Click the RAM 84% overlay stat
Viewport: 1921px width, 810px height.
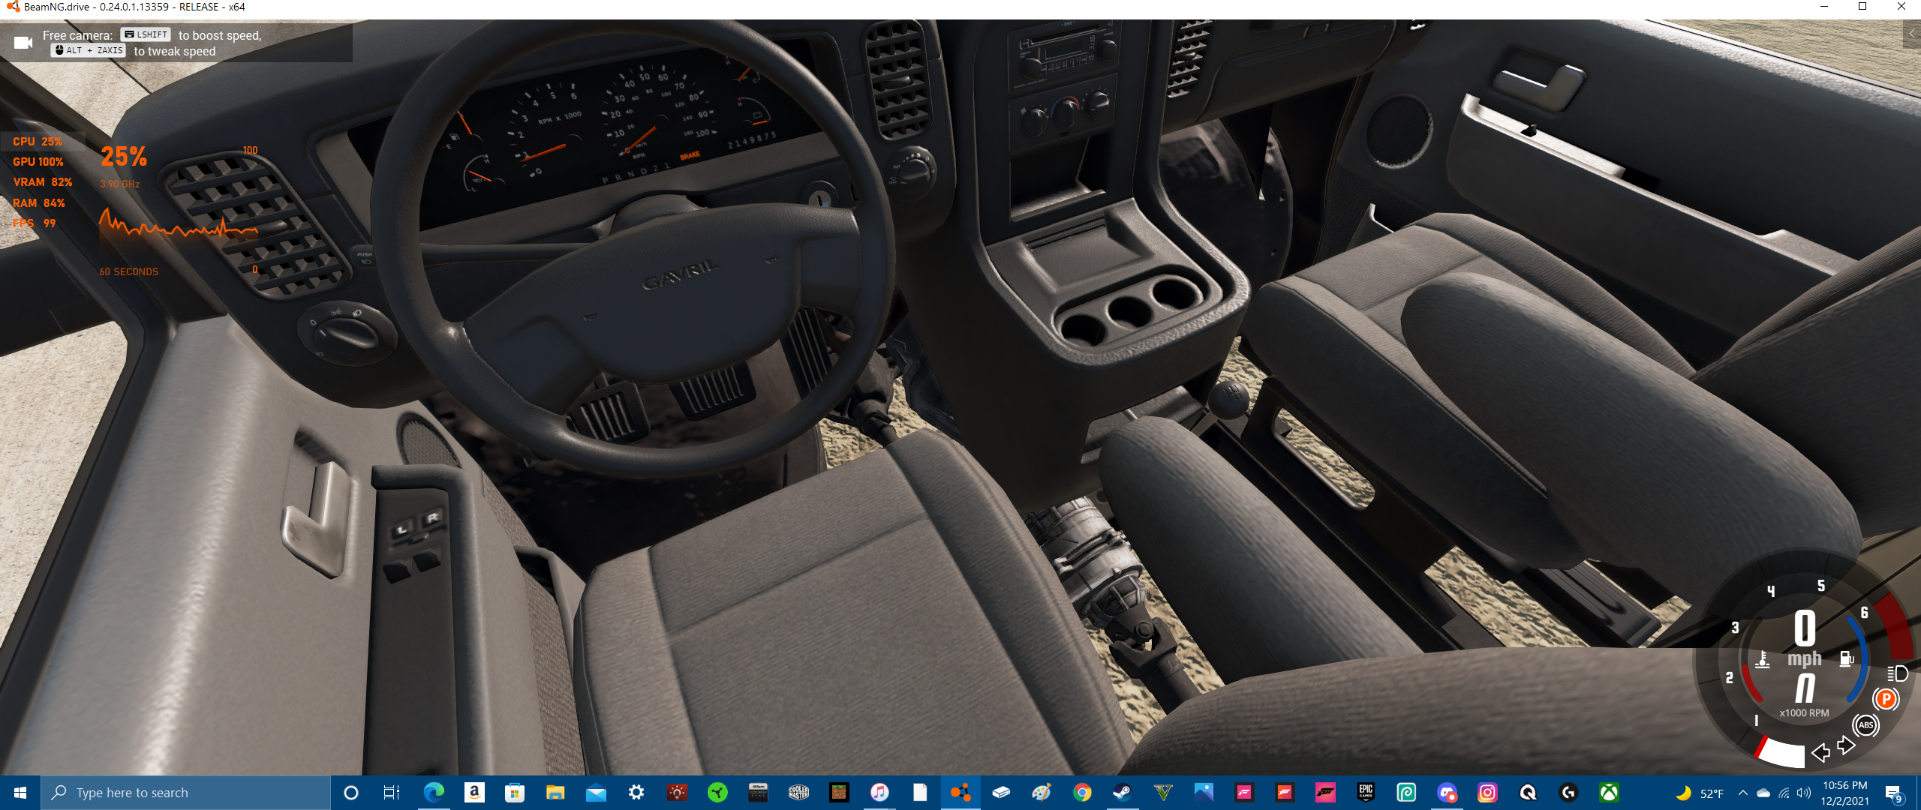click(39, 203)
